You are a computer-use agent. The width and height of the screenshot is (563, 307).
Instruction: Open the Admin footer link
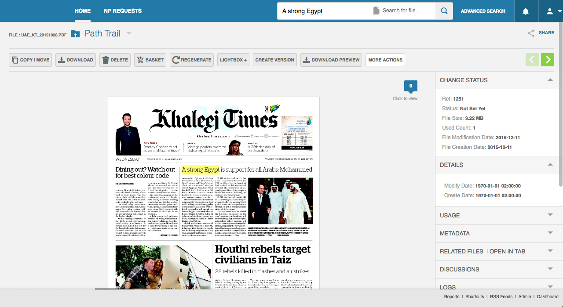point(525,297)
